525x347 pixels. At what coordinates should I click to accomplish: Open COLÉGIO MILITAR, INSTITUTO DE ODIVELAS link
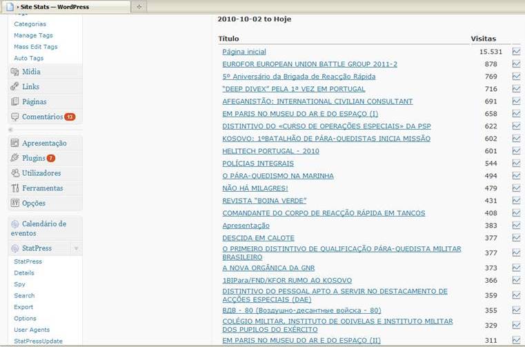337,325
